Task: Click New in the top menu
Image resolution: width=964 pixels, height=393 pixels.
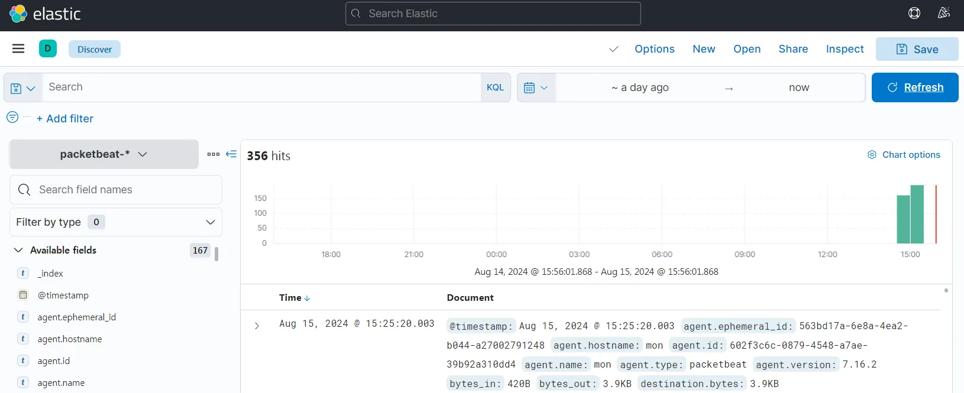Action: click(x=704, y=49)
